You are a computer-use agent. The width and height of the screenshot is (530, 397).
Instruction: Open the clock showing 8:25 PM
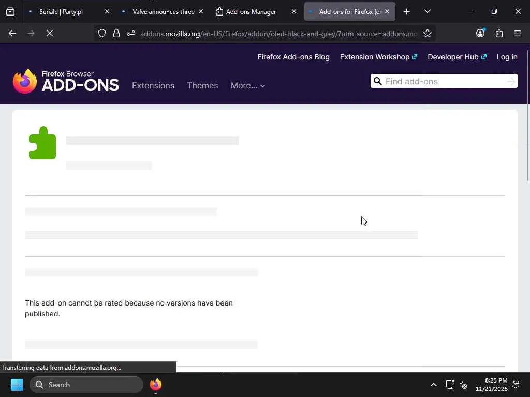point(492,385)
